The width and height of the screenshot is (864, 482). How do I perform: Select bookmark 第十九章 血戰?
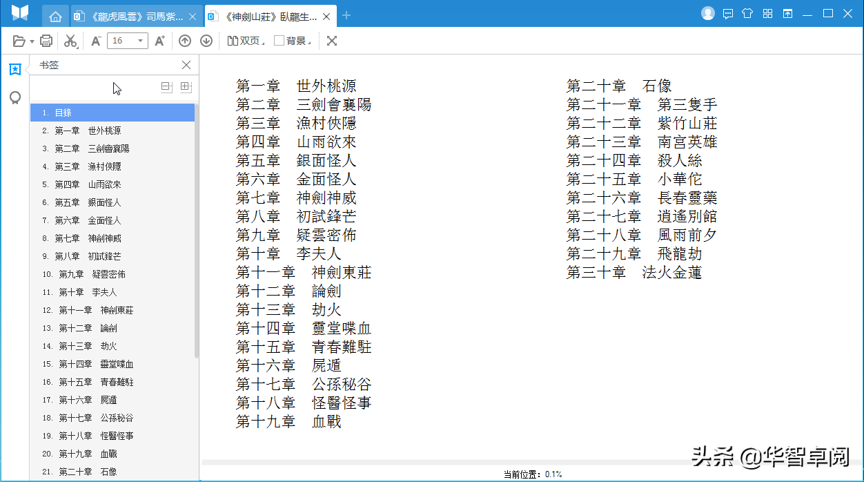click(112, 454)
